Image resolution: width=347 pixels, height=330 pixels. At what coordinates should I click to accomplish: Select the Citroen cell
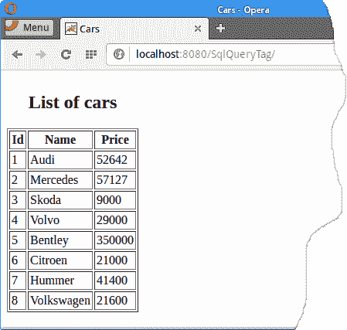tap(60, 260)
